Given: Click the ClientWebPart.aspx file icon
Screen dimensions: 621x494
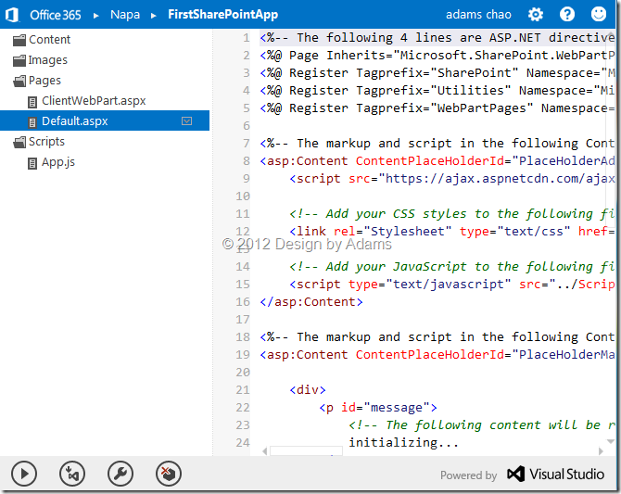Looking at the screenshot, I should [x=32, y=102].
